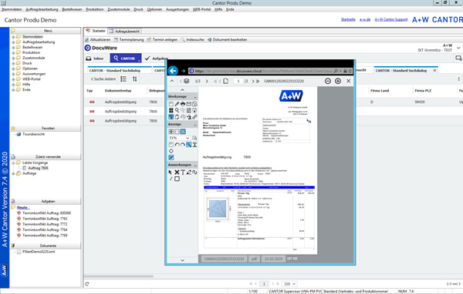
Task: Switch to the DocuWare Inbox tab
Action: point(95,58)
